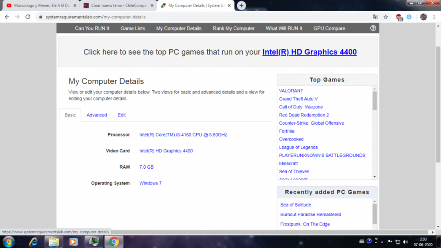Select the Basic details tab
441x248 pixels.
tap(70, 115)
